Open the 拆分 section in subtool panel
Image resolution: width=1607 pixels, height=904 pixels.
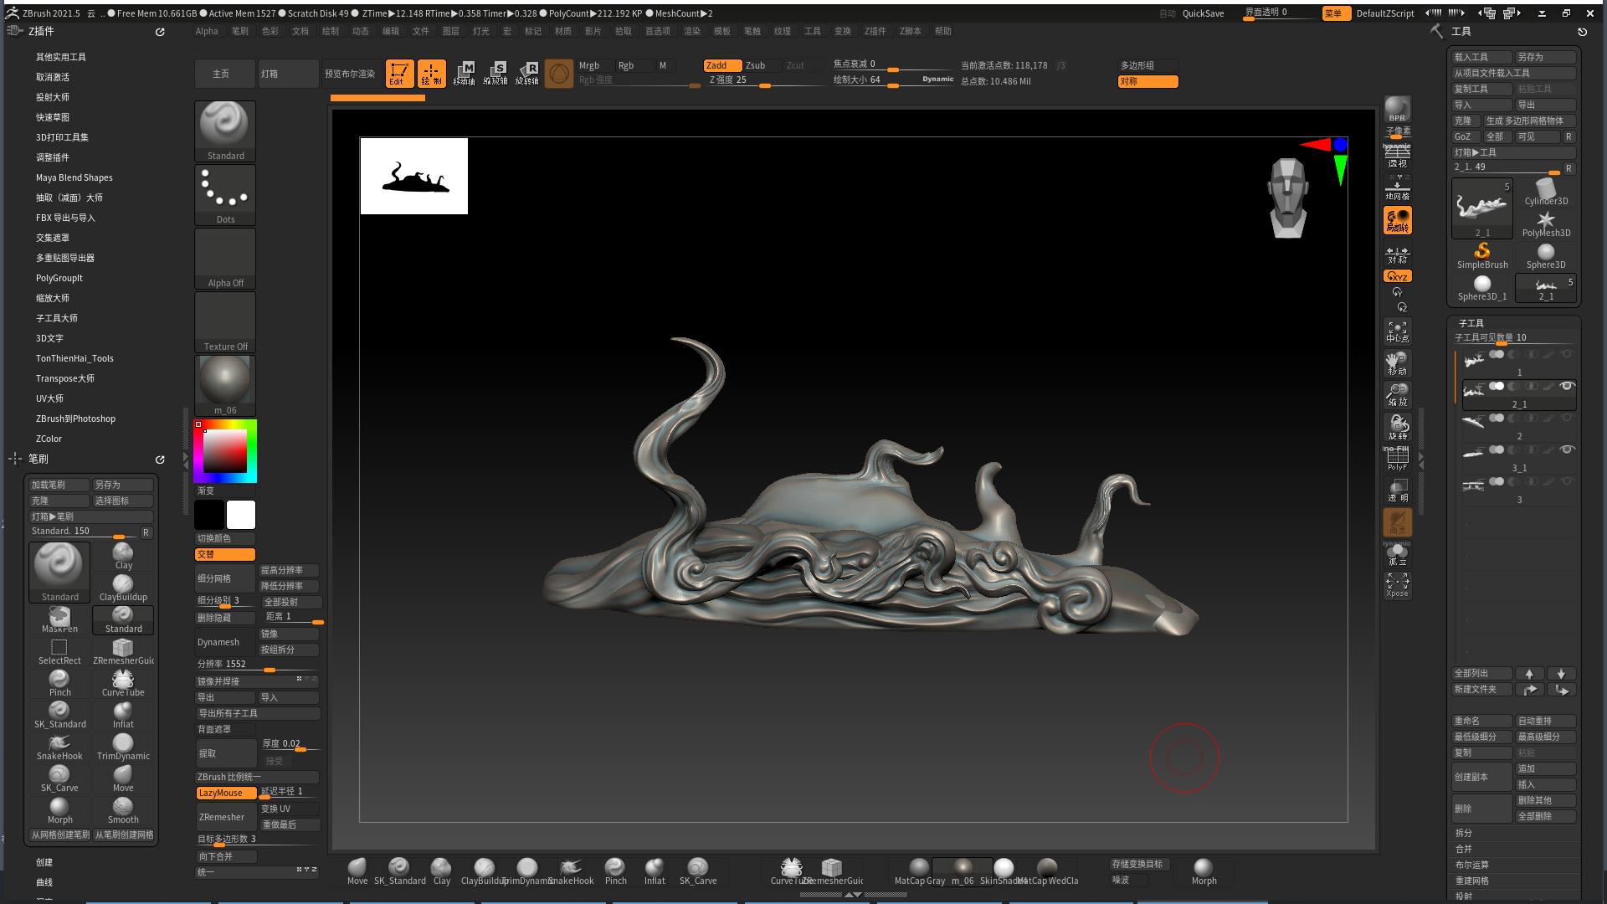1464,833
